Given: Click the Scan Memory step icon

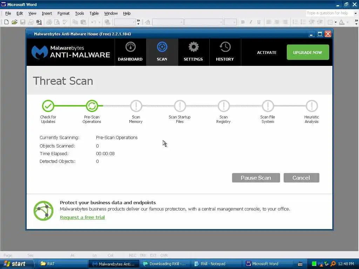Looking at the screenshot, I should coord(136,106).
